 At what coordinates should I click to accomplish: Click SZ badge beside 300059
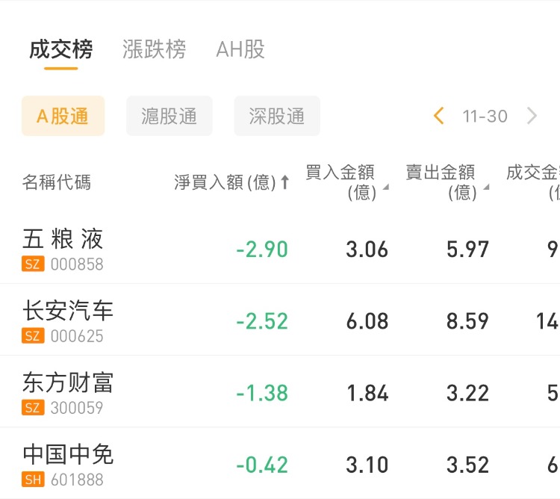33,408
